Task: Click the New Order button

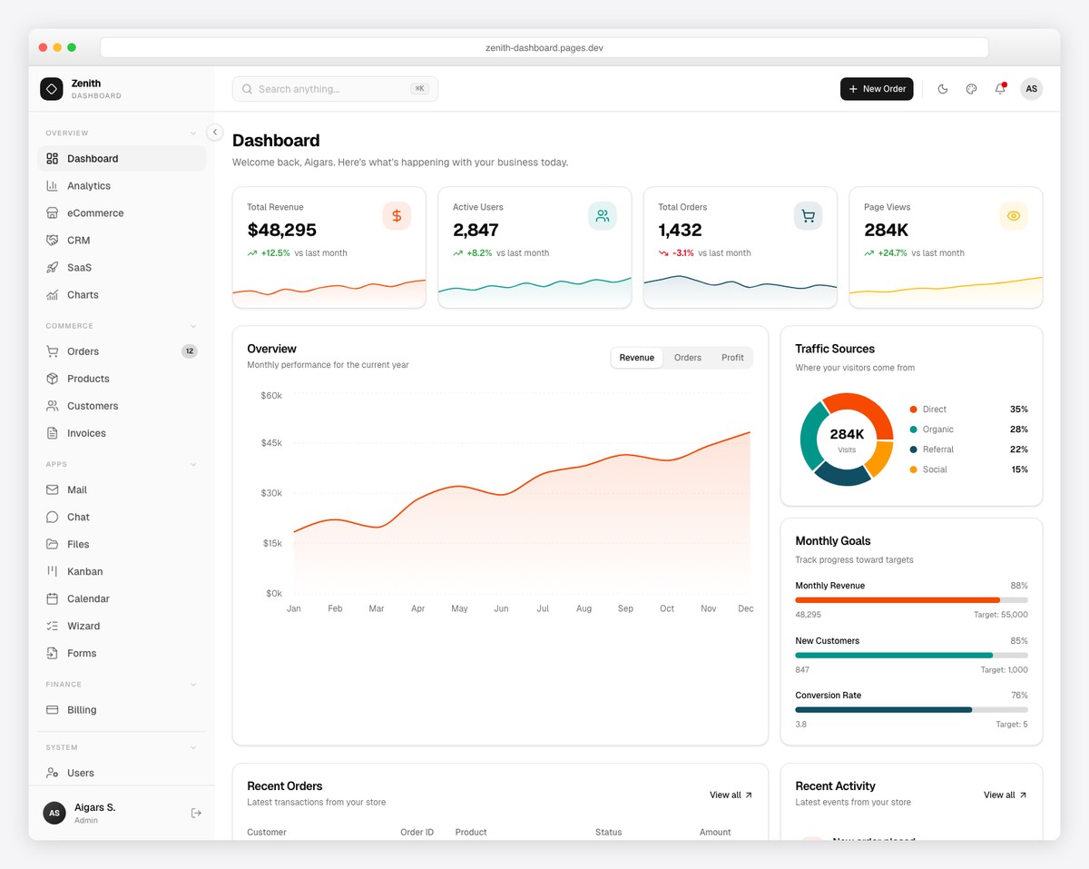Action: (876, 89)
